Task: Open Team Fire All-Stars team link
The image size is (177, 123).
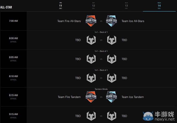Action: [69, 21]
